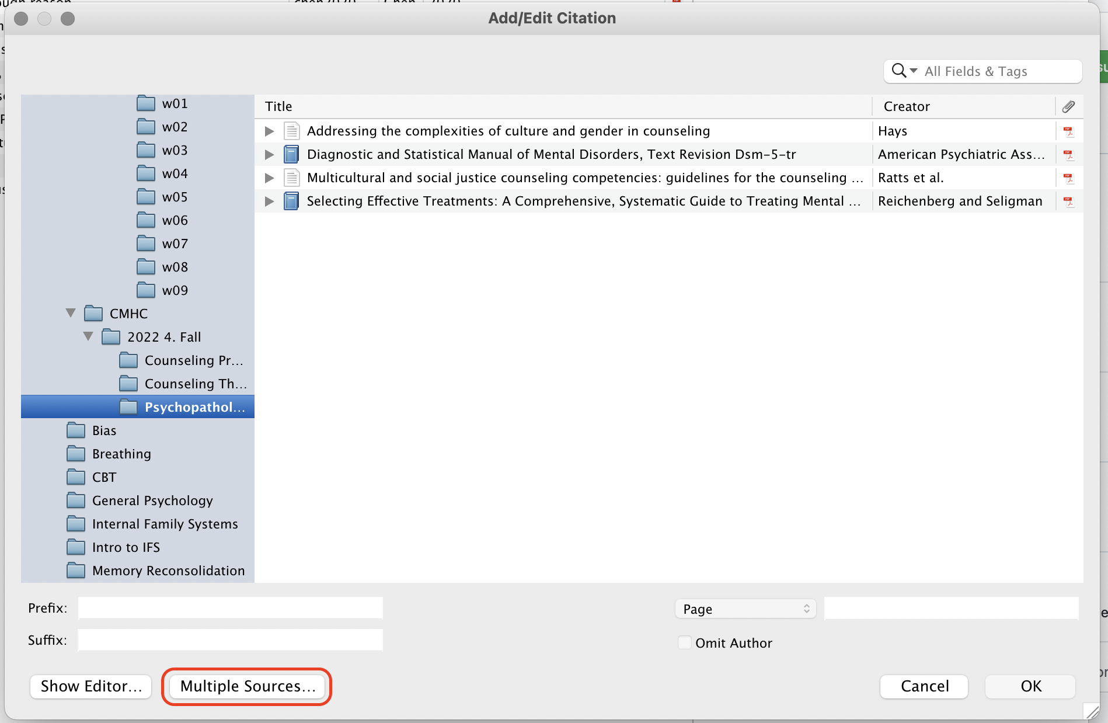Click the magnifying glass search icon

(x=898, y=70)
